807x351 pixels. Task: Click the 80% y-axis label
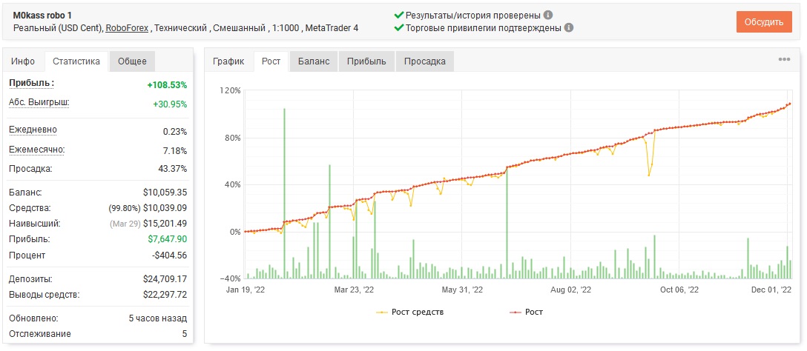click(x=232, y=138)
